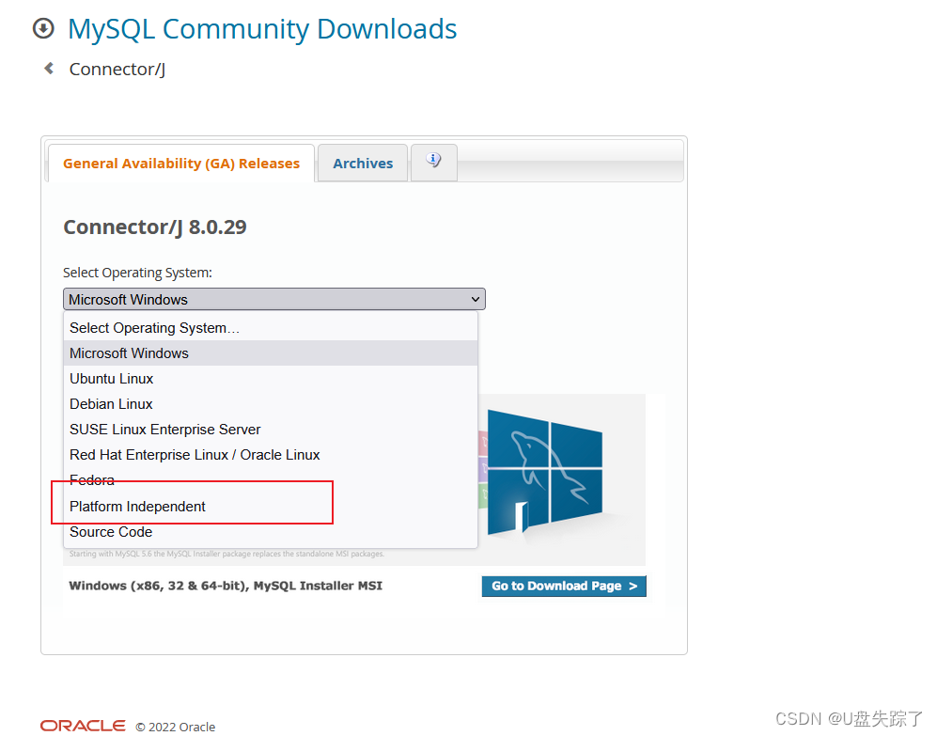
Task: Click Windows (x86, 32 & 64-bit), MySQL Installer MSI text
Action: click(226, 586)
